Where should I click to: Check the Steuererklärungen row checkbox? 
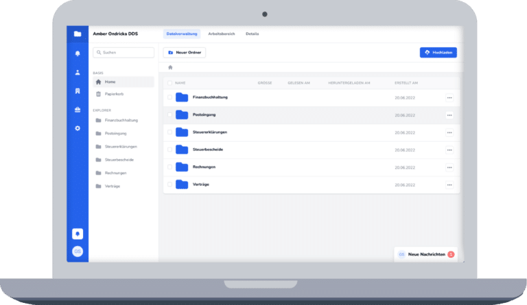[x=169, y=132]
